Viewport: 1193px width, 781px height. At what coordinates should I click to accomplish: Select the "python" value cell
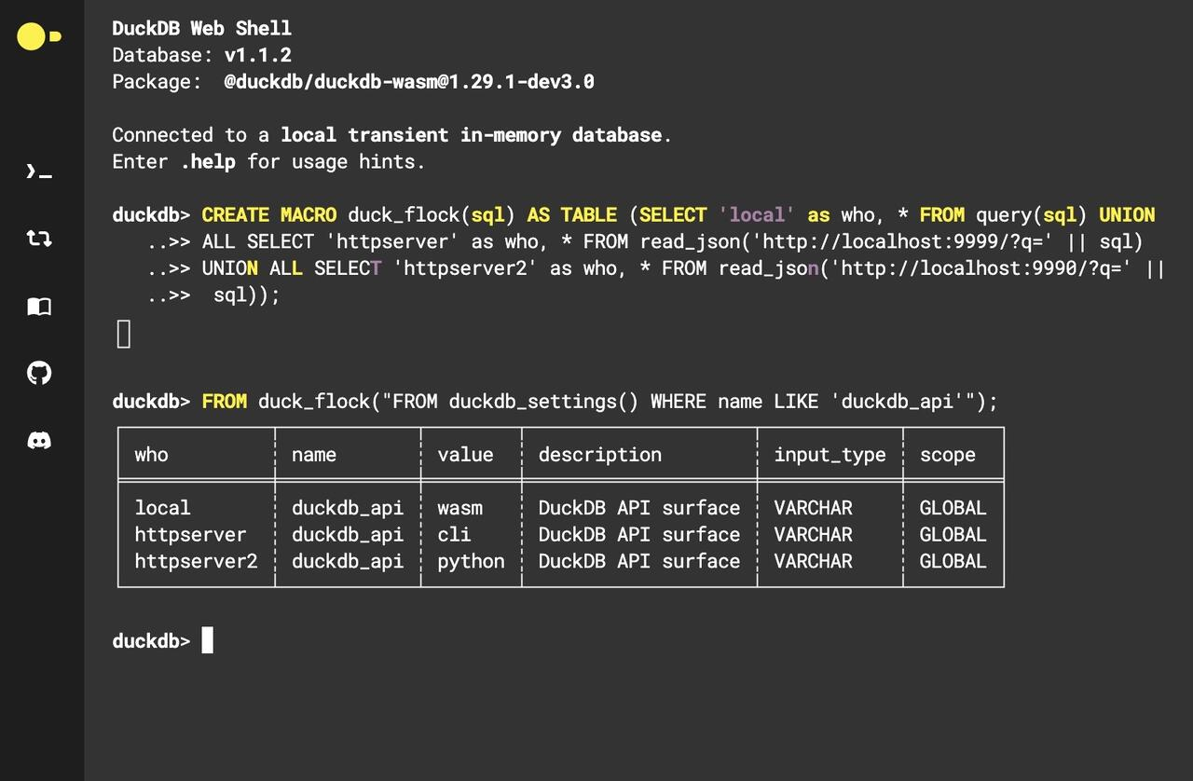tap(471, 561)
